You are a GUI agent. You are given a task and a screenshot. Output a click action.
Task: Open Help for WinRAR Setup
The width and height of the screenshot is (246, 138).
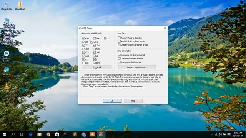pyautogui.click(x=133, y=101)
